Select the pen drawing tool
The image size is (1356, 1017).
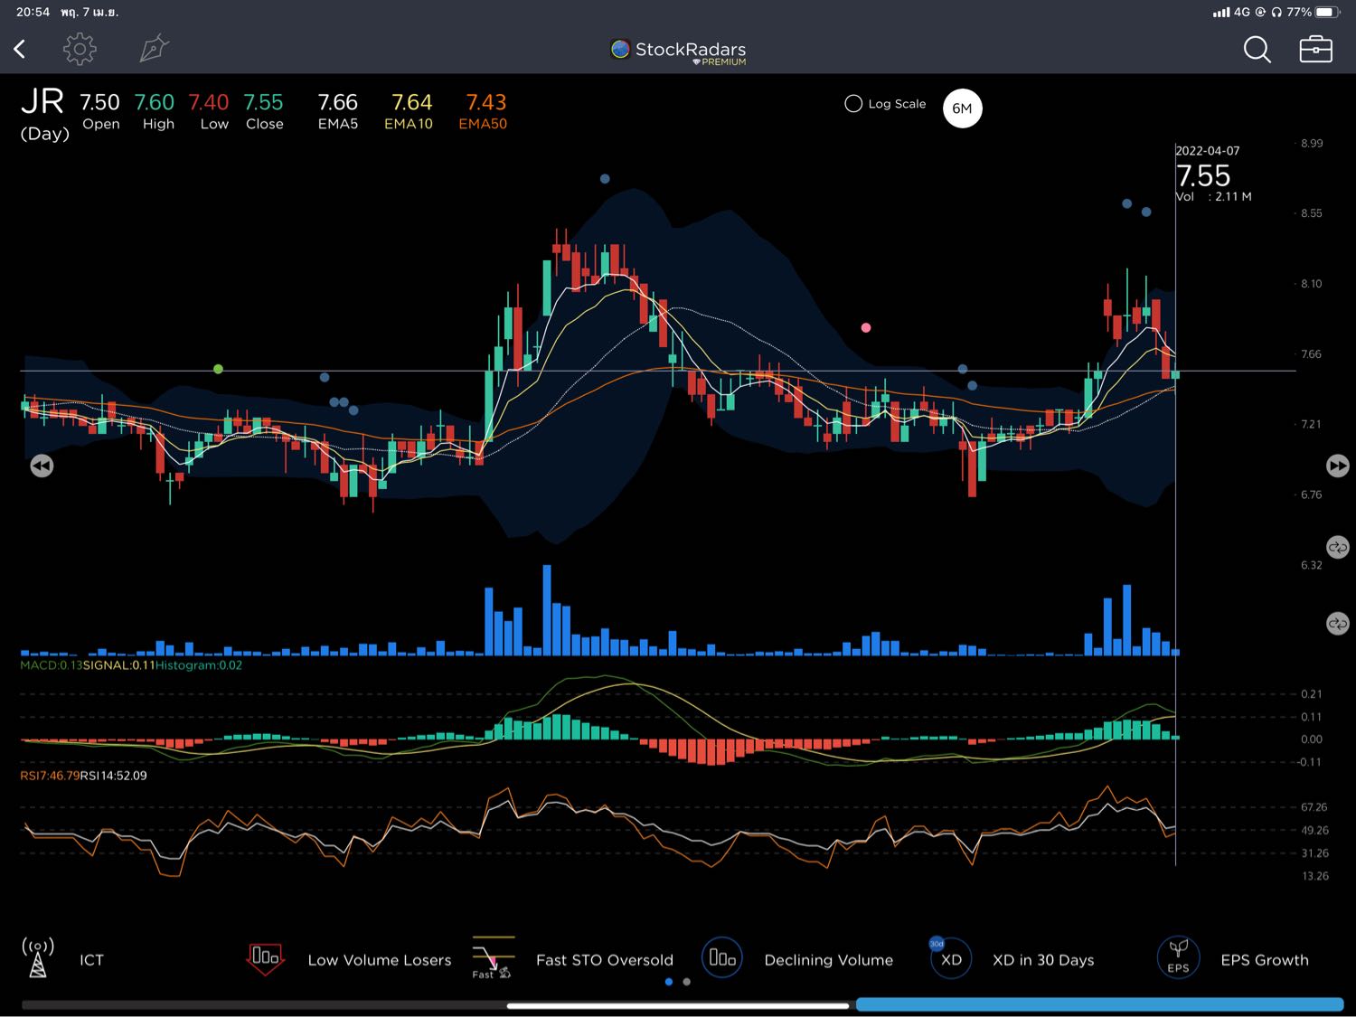coord(154,49)
